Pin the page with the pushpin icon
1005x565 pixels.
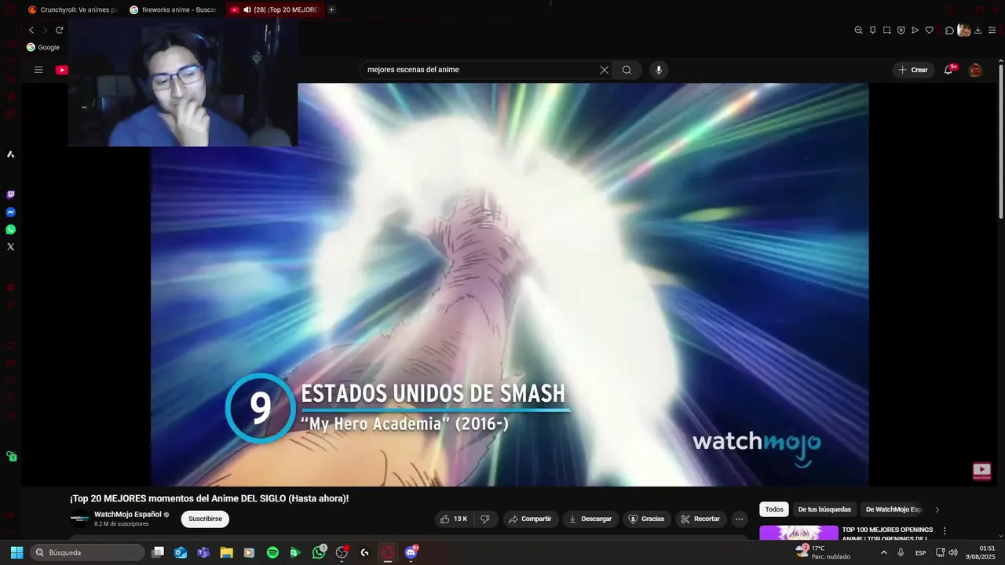click(x=872, y=30)
